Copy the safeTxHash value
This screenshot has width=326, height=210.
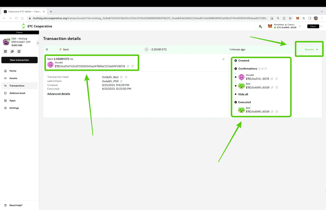coord(122,81)
